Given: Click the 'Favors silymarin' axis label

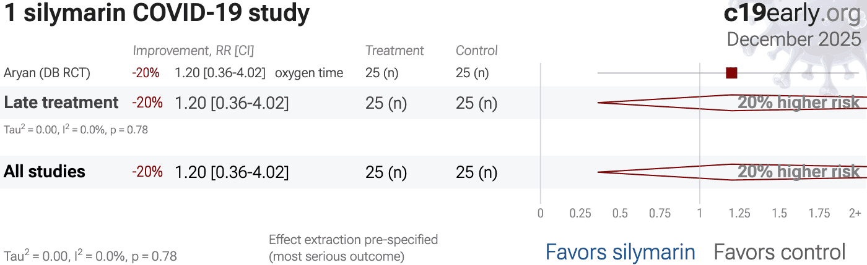Looking at the screenshot, I should point(620,252).
